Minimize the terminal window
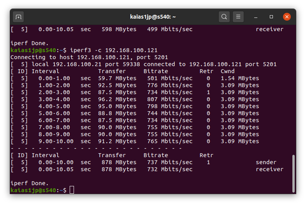This screenshot has height=205, width=306. click(x=256, y=17)
